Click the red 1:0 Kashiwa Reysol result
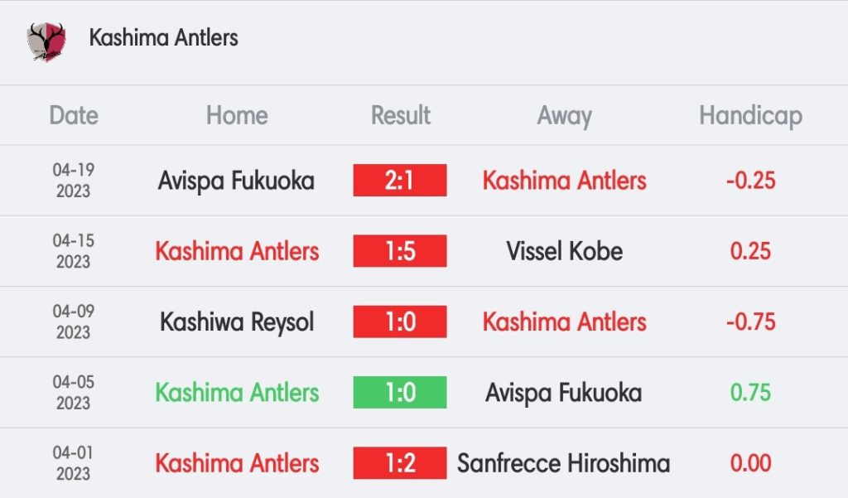The image size is (848, 498). (x=400, y=322)
